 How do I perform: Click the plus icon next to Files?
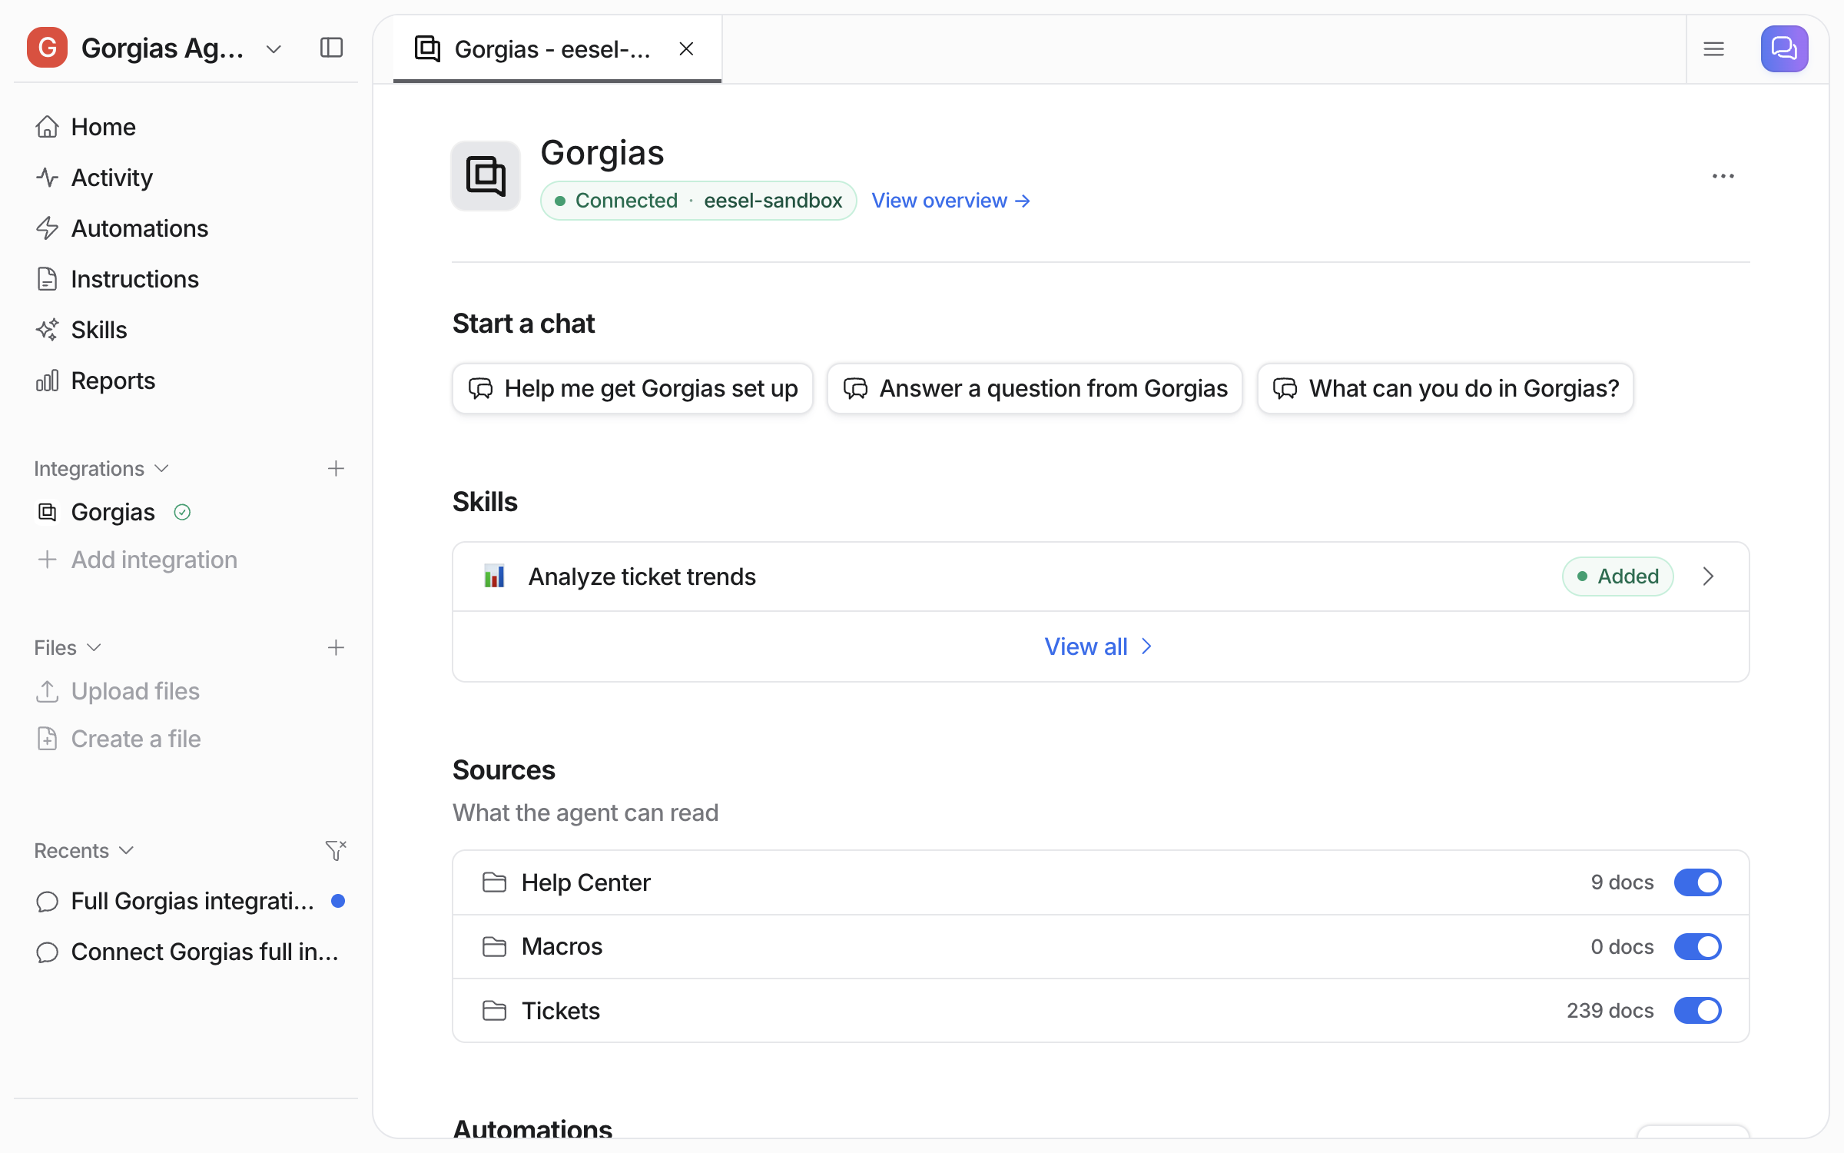[x=336, y=648]
